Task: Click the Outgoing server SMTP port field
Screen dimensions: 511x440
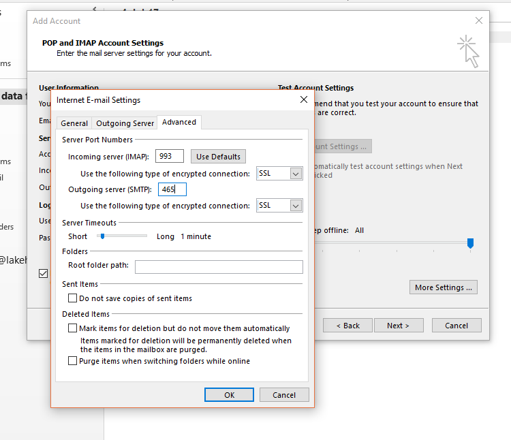Action: coord(172,190)
